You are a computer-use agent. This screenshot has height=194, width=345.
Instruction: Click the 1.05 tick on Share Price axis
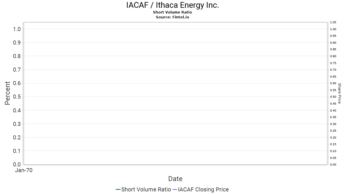(333, 22)
